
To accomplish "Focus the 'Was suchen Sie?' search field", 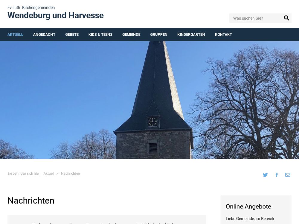I will (255, 18).
